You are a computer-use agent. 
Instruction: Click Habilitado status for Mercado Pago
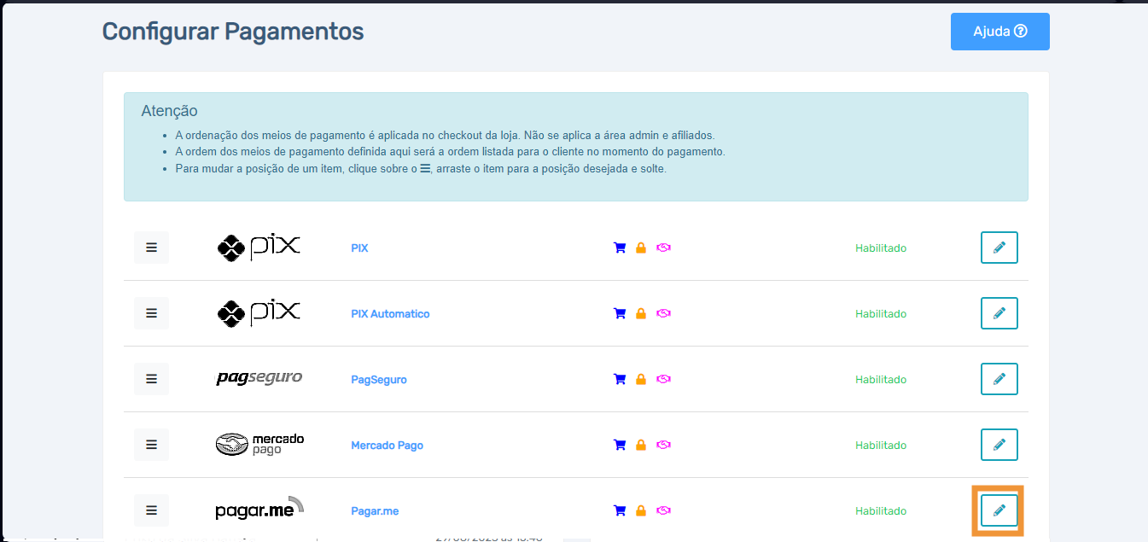pyautogui.click(x=881, y=446)
